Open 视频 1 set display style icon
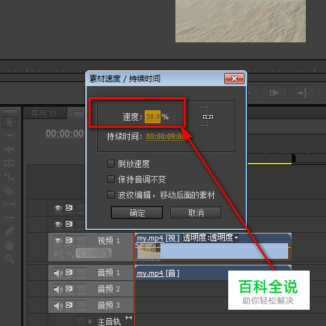This screenshot has width=326, height=326. click(x=58, y=254)
